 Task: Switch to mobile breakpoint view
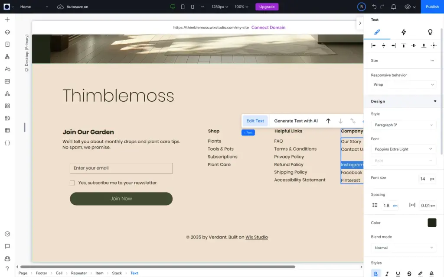pyautogui.click(x=193, y=7)
